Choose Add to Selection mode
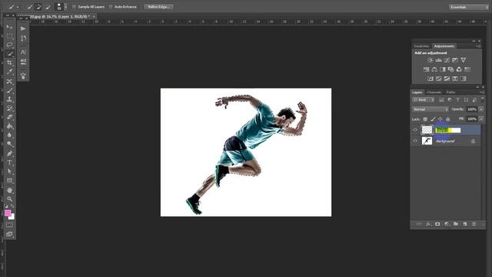492x277 pixels. coord(38,7)
